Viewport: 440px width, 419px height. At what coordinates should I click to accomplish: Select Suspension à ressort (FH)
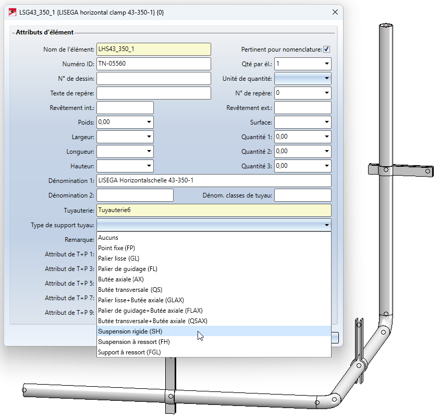coord(214,341)
